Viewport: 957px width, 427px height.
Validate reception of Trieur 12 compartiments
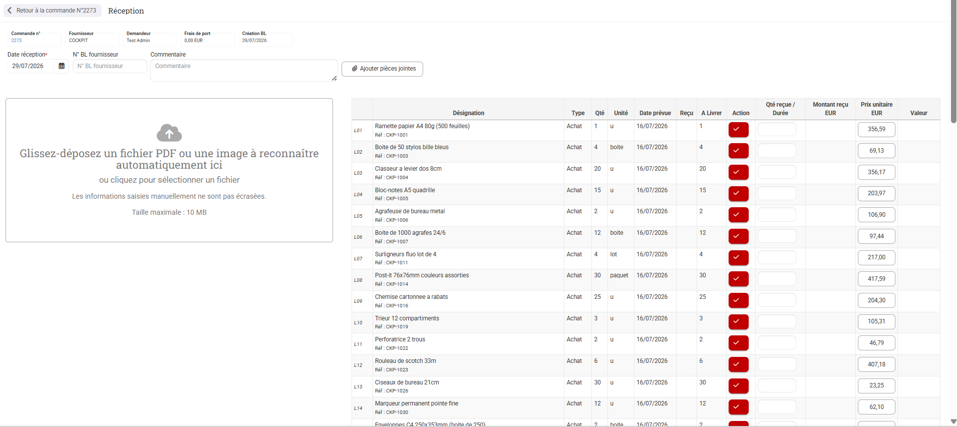tap(738, 322)
